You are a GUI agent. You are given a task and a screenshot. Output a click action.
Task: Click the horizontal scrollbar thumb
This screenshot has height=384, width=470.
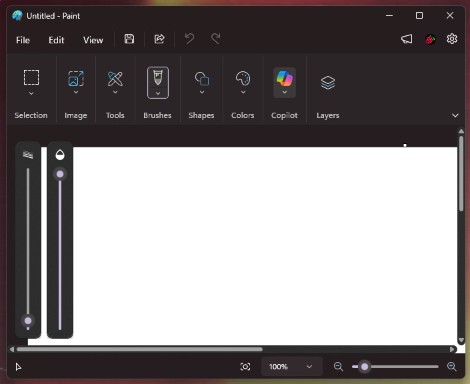(x=140, y=349)
